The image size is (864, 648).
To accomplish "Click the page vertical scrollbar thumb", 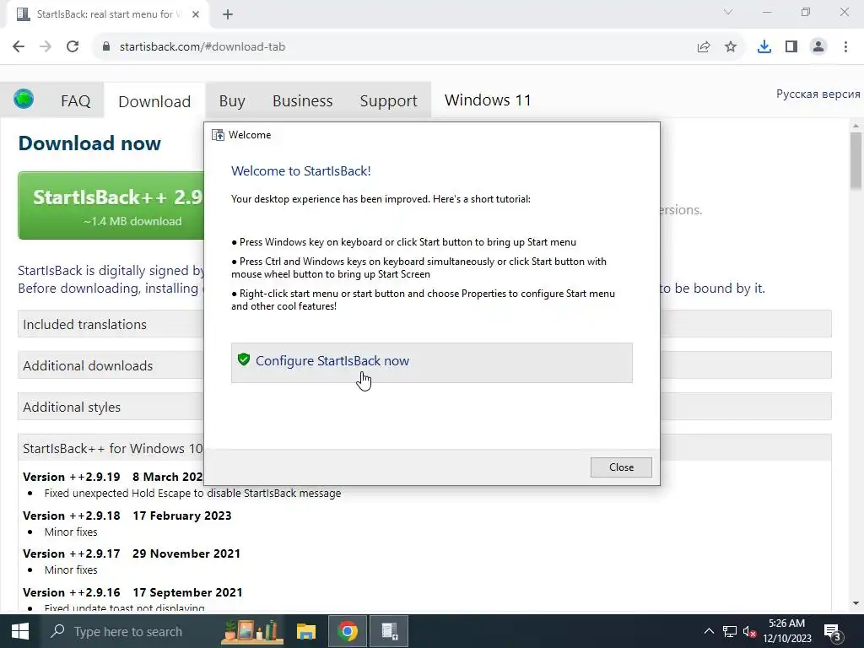I will coord(856,161).
